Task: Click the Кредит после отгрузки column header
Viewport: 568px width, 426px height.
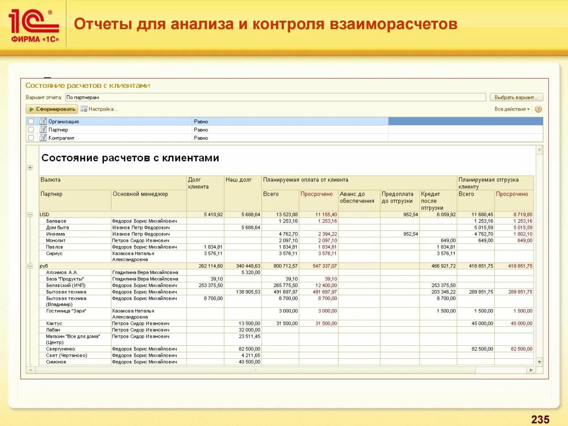Action: 438,201
